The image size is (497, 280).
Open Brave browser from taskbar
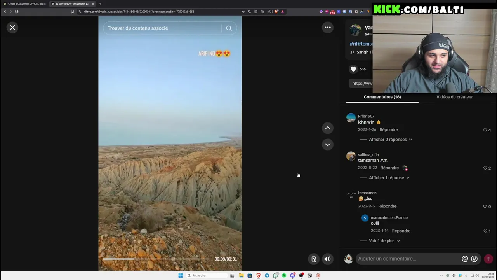[258, 275]
